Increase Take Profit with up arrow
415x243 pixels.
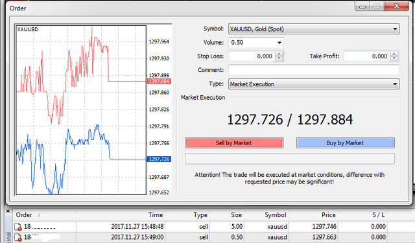394,54
